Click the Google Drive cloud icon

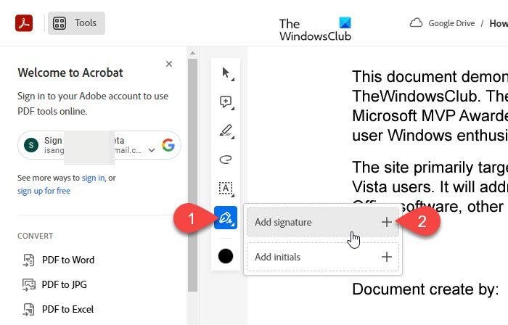pyautogui.click(x=416, y=23)
